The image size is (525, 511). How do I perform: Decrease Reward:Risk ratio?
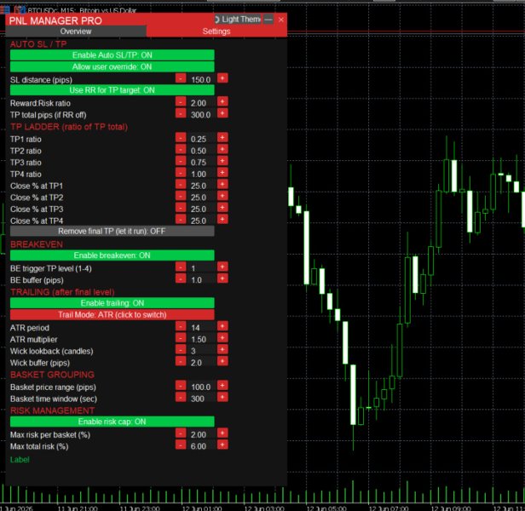coord(181,101)
